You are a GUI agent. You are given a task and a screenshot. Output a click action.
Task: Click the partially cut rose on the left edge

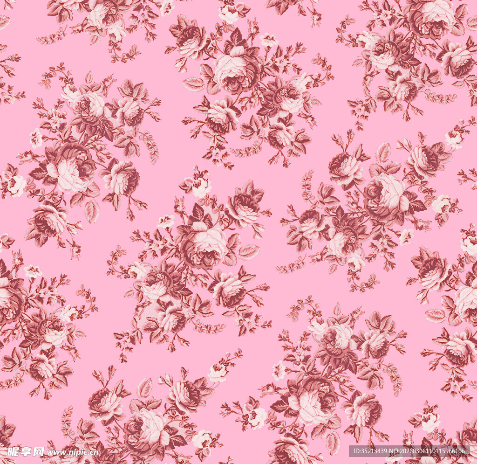pos(8,298)
